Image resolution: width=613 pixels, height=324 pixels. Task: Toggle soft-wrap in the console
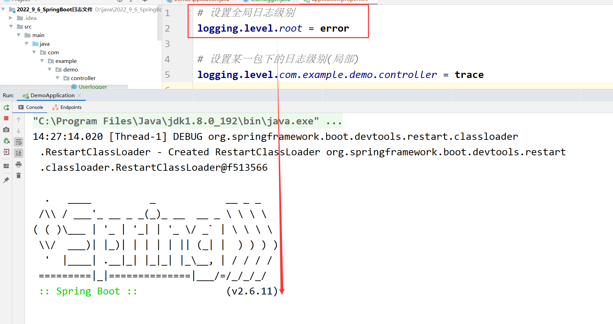point(19,142)
